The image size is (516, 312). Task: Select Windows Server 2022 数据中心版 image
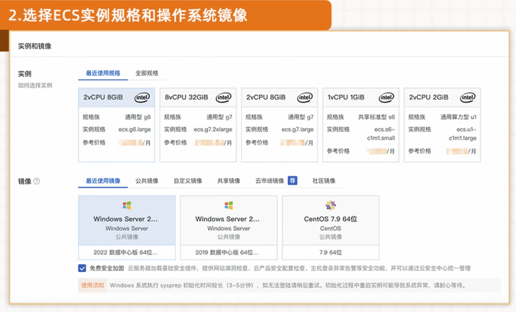tap(127, 228)
